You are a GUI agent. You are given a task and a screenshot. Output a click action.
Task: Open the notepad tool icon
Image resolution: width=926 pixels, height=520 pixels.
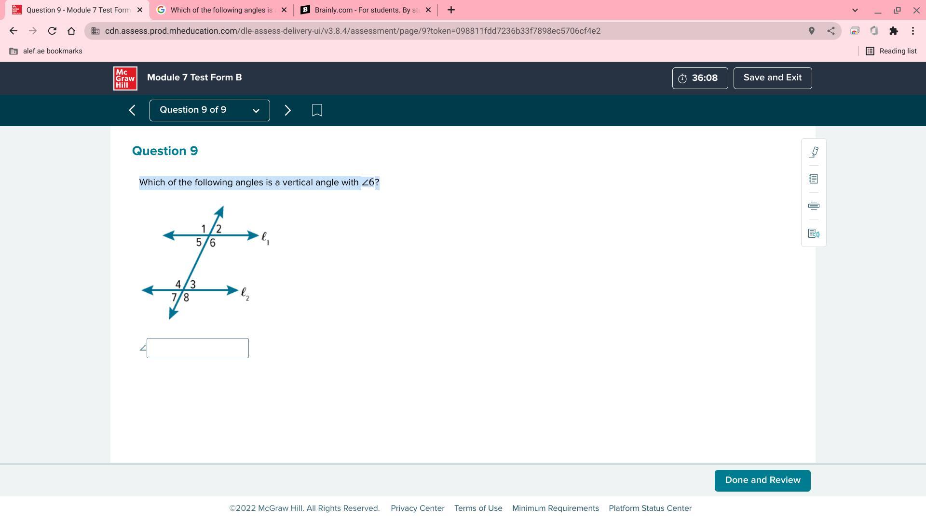coord(814,179)
